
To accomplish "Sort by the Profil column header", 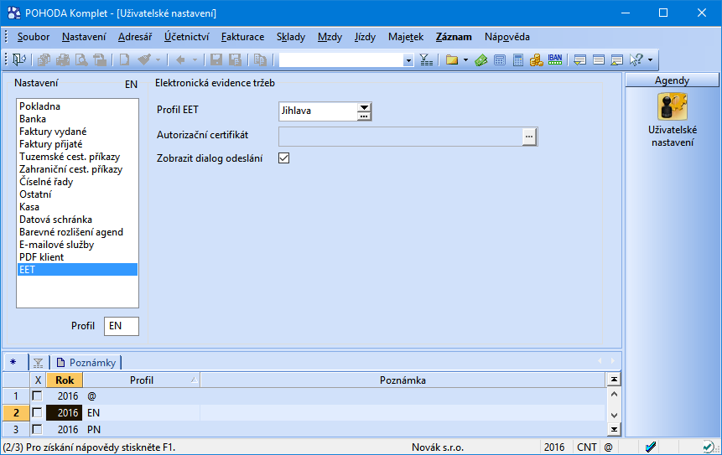I will [x=142, y=380].
